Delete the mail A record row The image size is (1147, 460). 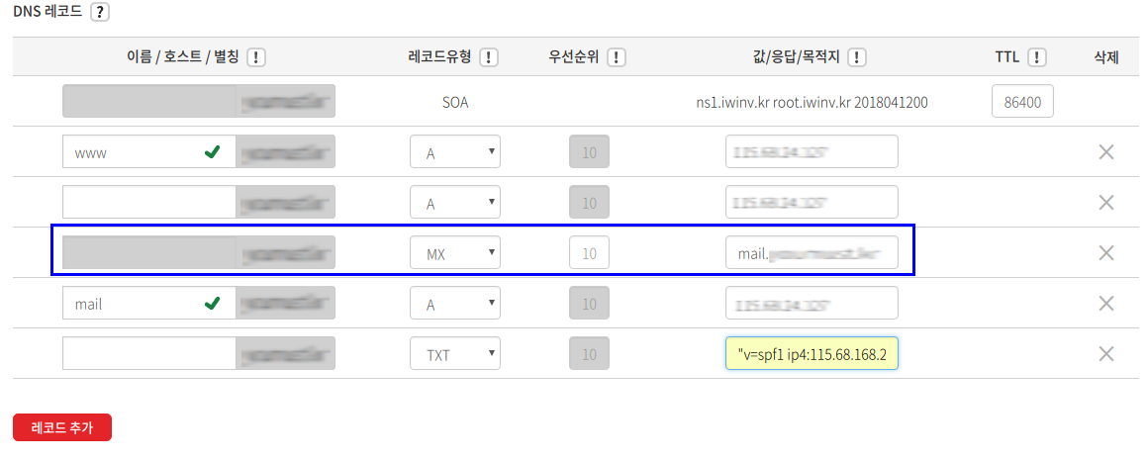coord(1106,304)
